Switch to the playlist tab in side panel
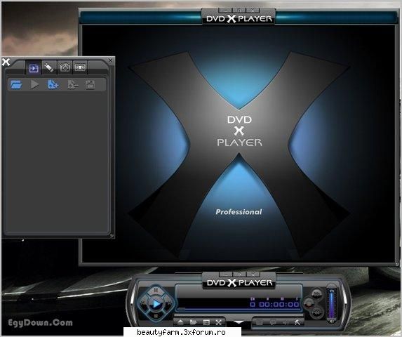 click(34, 68)
